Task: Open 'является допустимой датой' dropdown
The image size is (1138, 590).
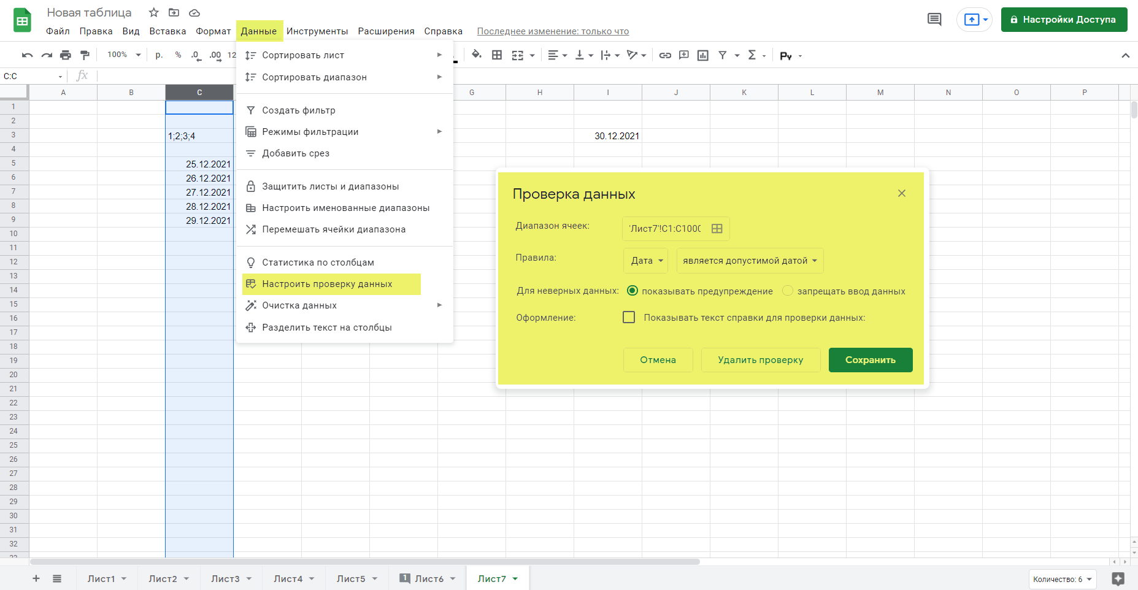Action: point(750,261)
